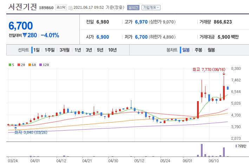Screen dimensions: 249x165
Task: Select the 1일 line chart tab
Action: (x=37, y=50)
